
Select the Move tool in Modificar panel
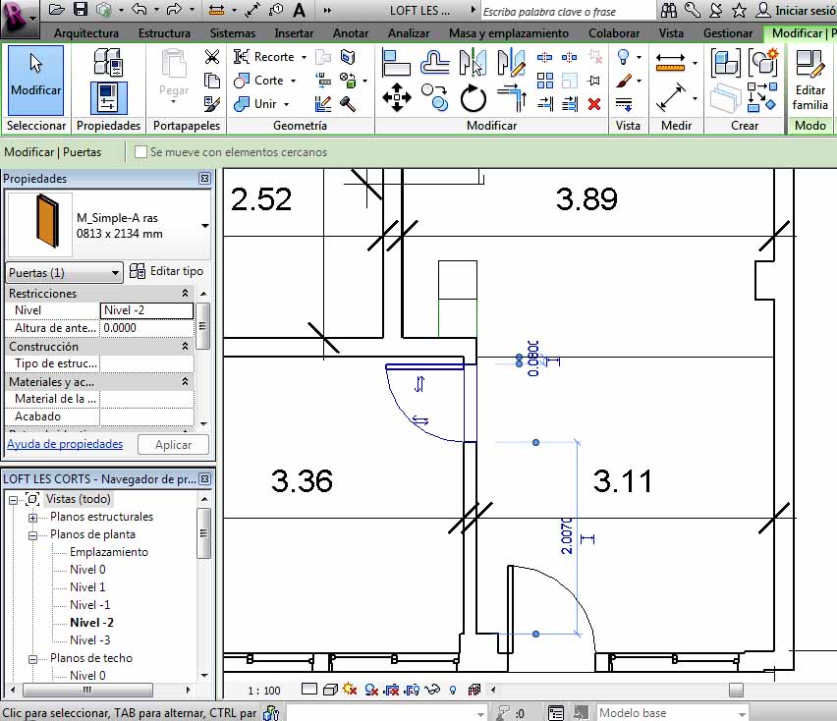(x=396, y=95)
